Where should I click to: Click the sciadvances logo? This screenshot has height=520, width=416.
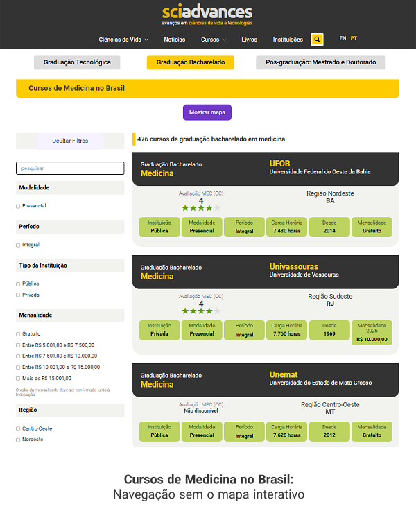[x=207, y=15]
